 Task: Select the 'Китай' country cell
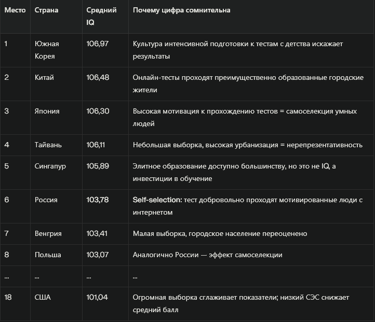click(x=44, y=77)
